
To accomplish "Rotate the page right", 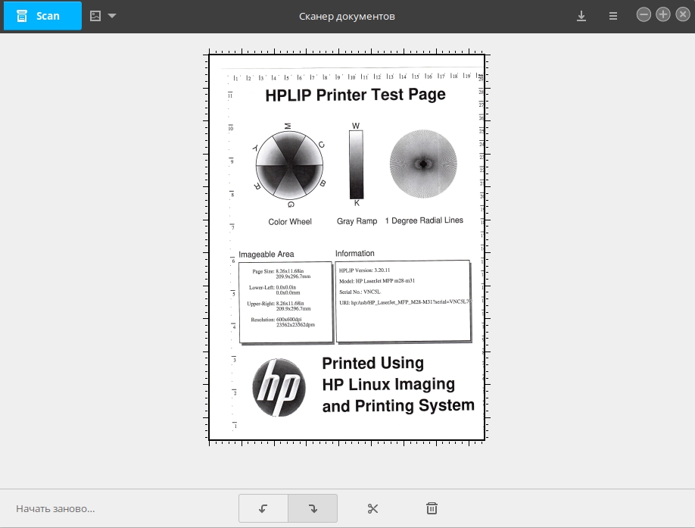I will [313, 508].
